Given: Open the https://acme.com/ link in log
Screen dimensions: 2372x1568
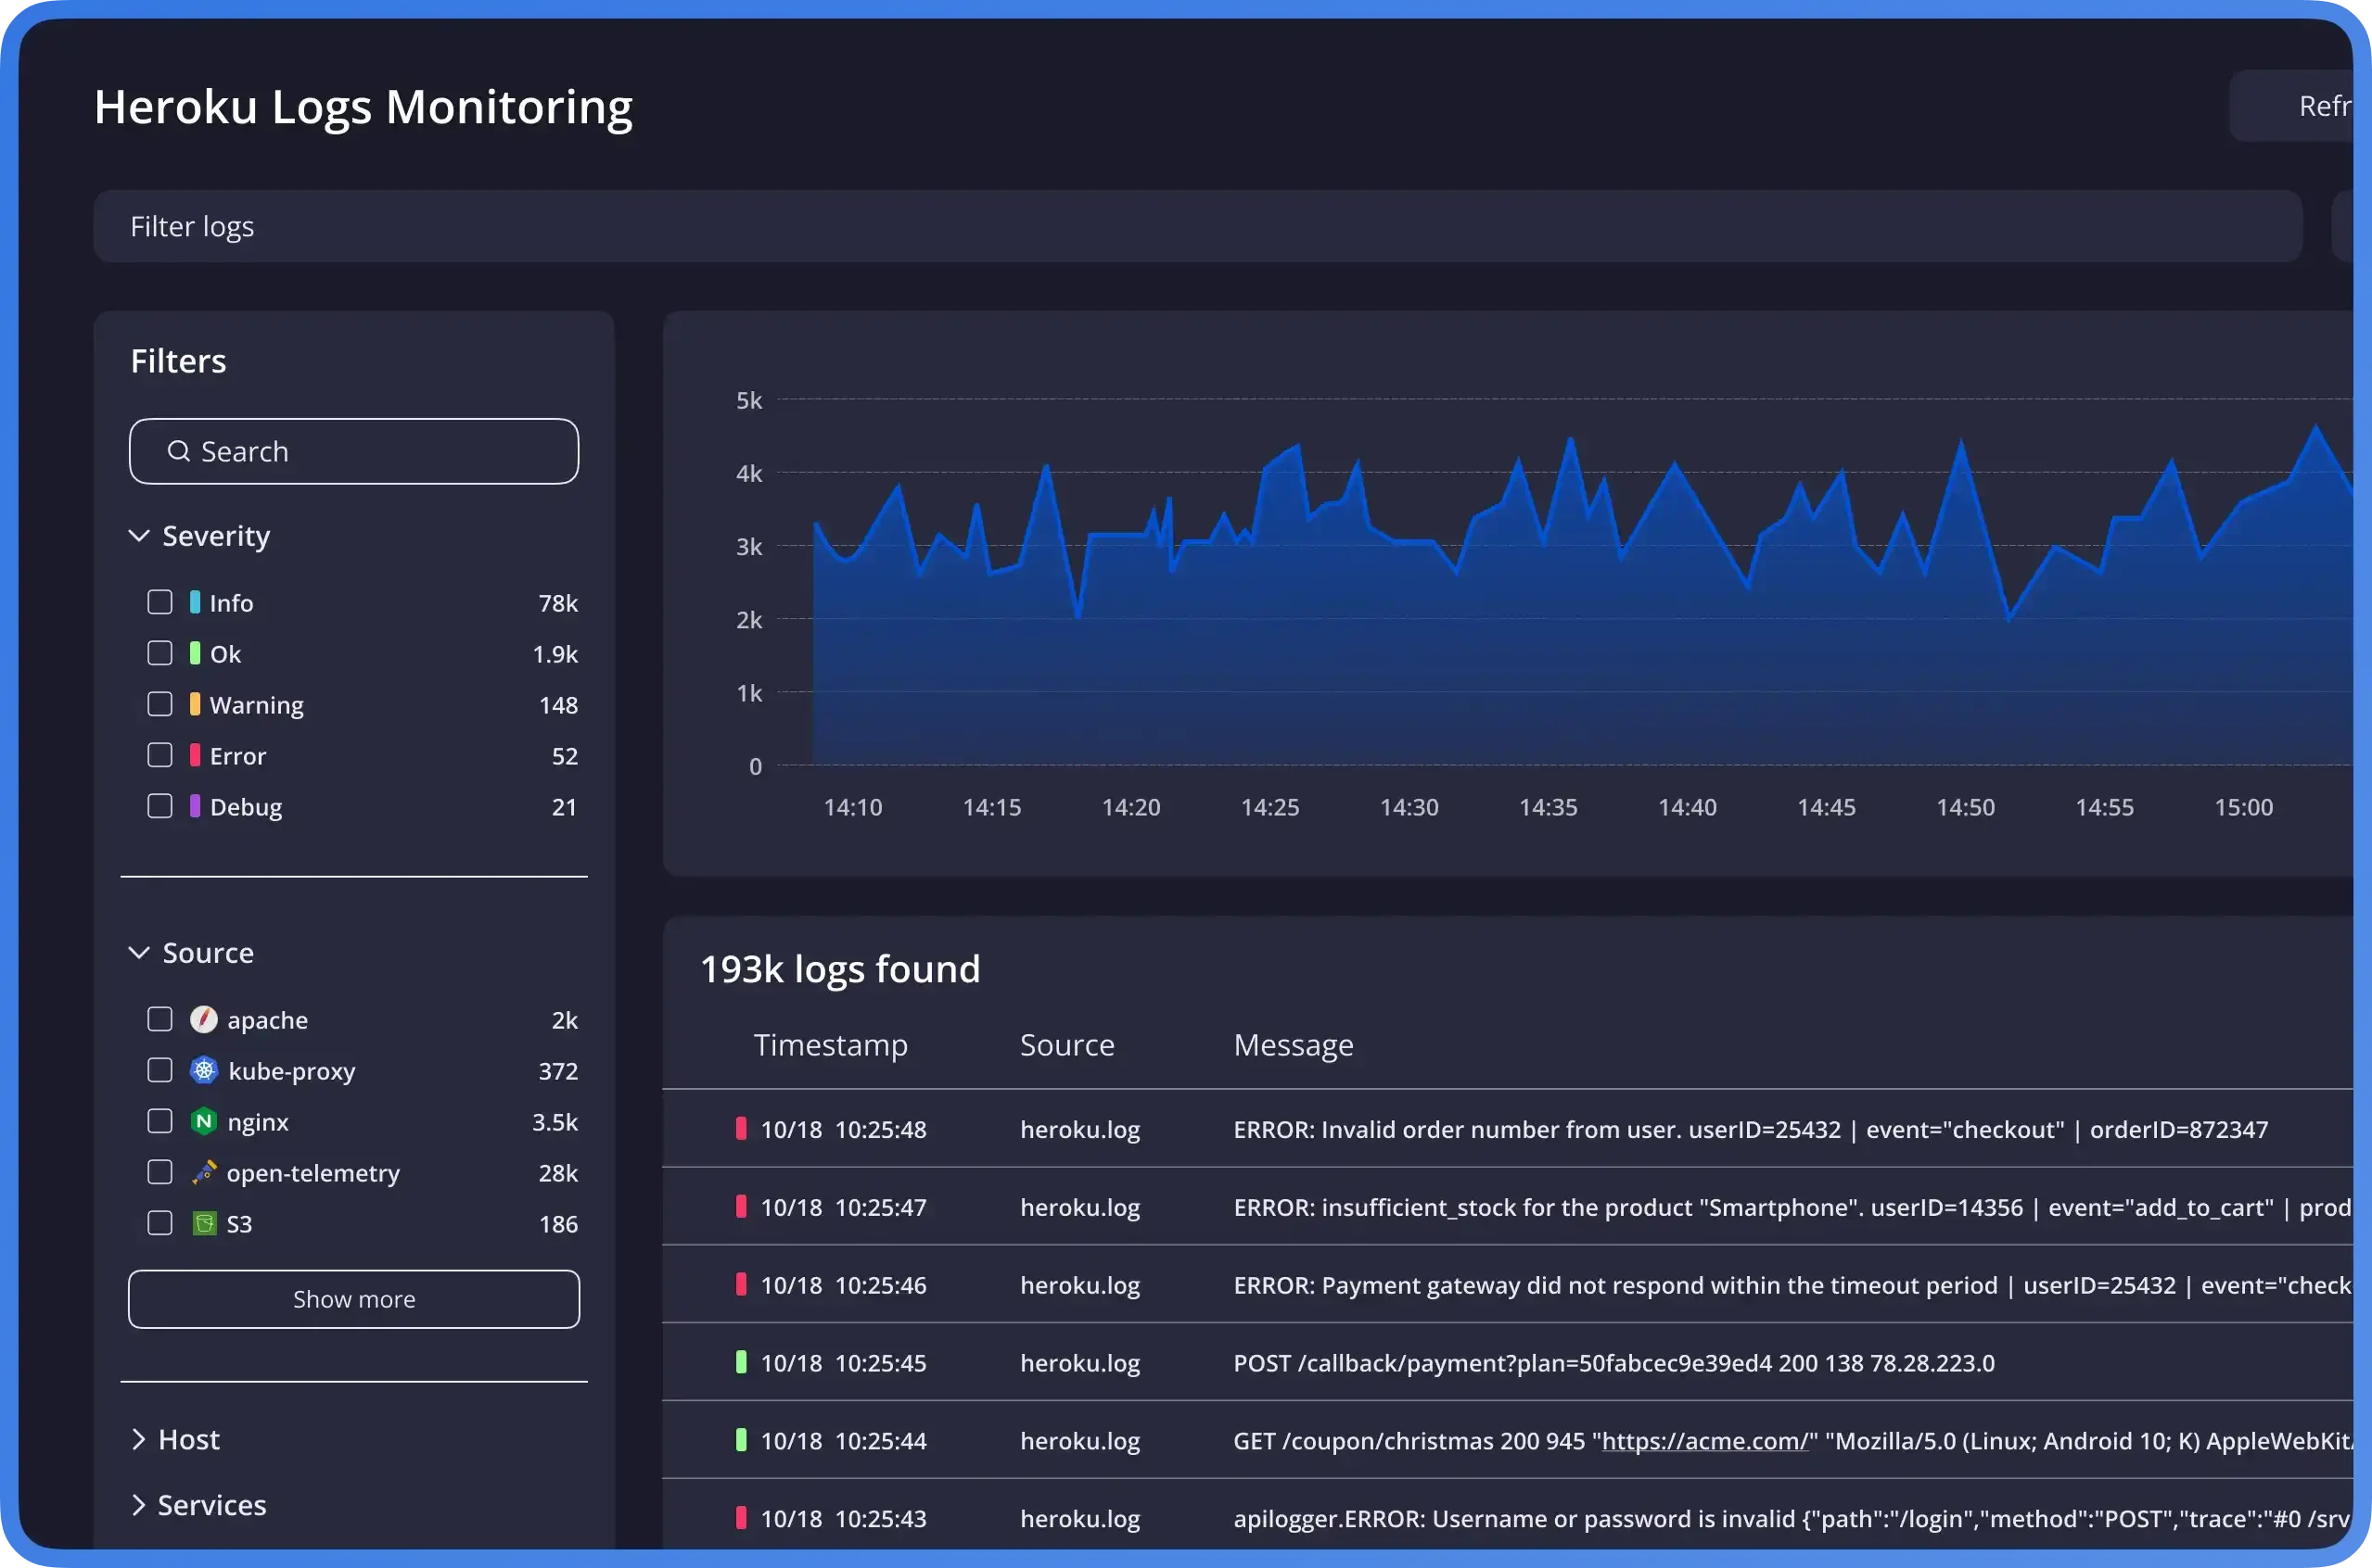Looking at the screenshot, I should pyautogui.click(x=1705, y=1441).
